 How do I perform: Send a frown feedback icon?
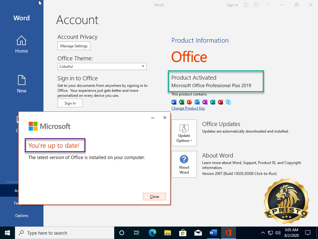click(x=256, y=5)
